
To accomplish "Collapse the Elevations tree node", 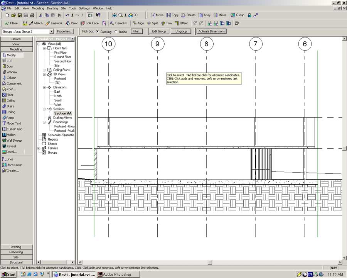I will coord(44,87).
